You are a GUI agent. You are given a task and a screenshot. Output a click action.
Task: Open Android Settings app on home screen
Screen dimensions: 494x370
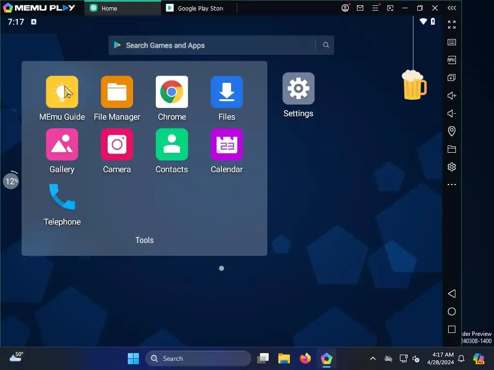click(x=298, y=89)
